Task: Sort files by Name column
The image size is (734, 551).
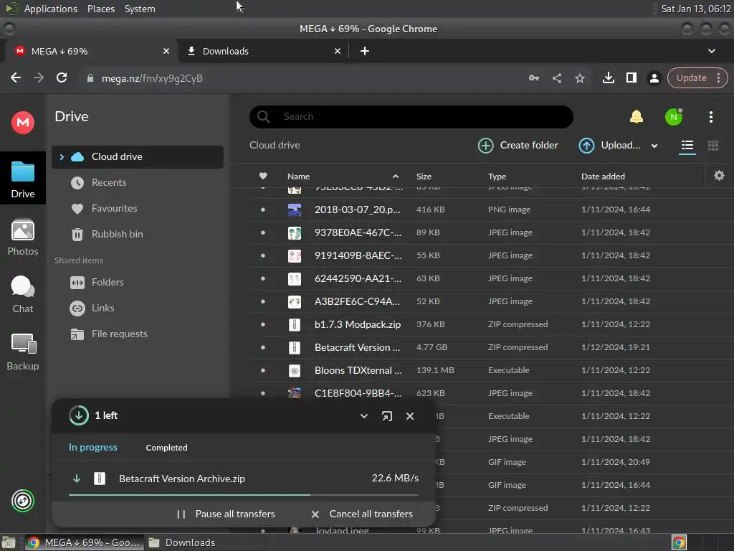Action: [x=299, y=176]
